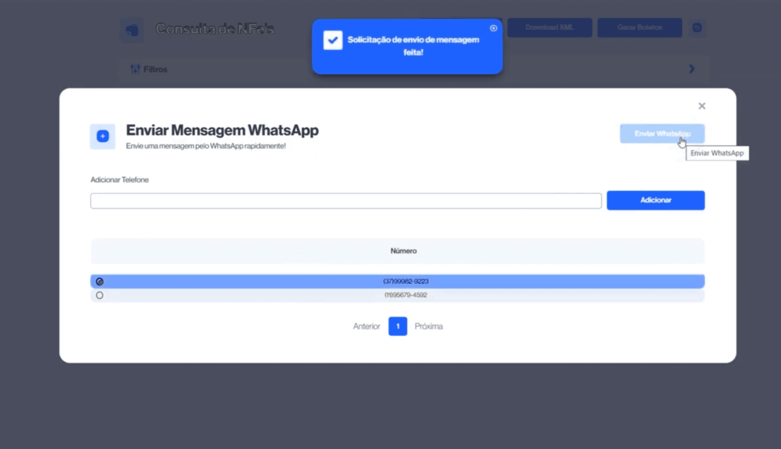This screenshot has height=449, width=781.
Task: Go to the Anterior page
Action: click(366, 326)
